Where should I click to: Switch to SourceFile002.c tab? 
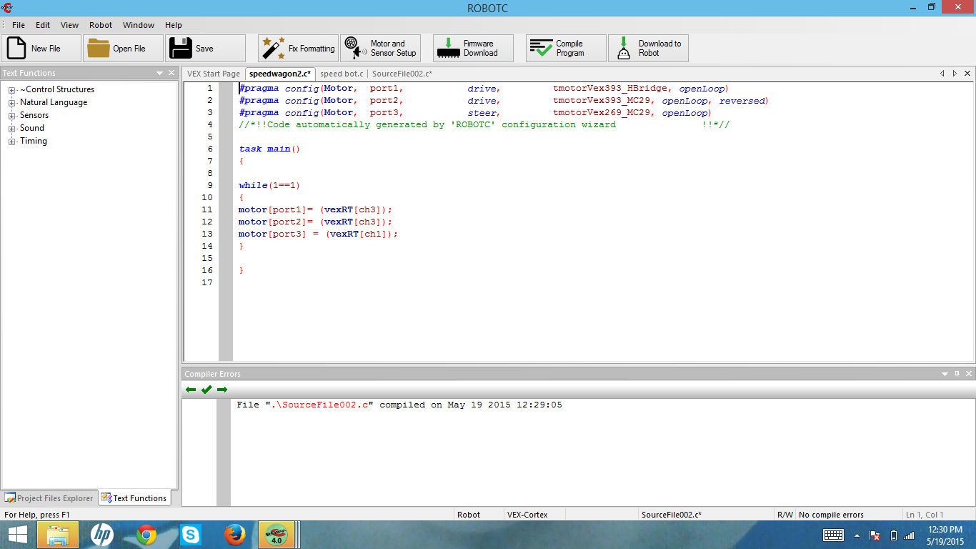[x=402, y=74]
